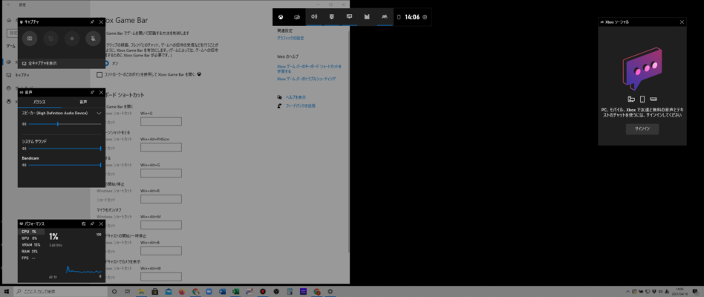Click the shortcut field under Win+Alt+PrtScrn

click(160, 148)
